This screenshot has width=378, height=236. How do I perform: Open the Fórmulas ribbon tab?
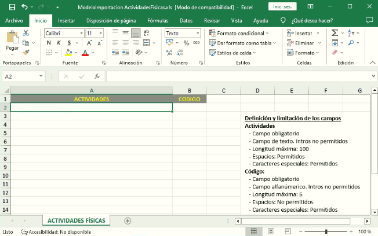[158, 20]
